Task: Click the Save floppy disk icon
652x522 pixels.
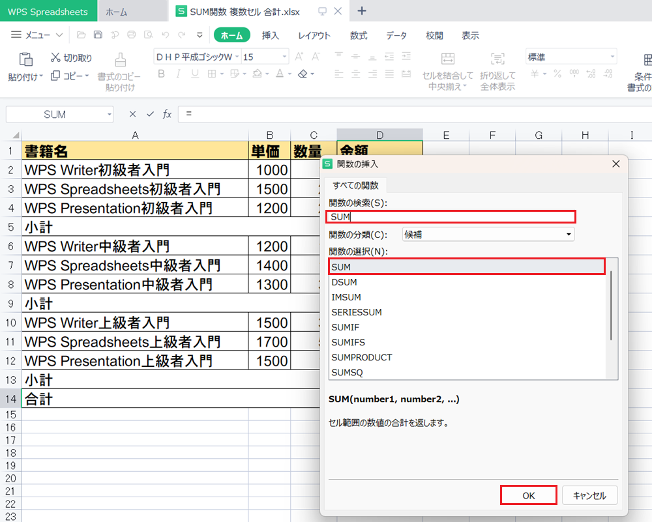Action: point(98,35)
